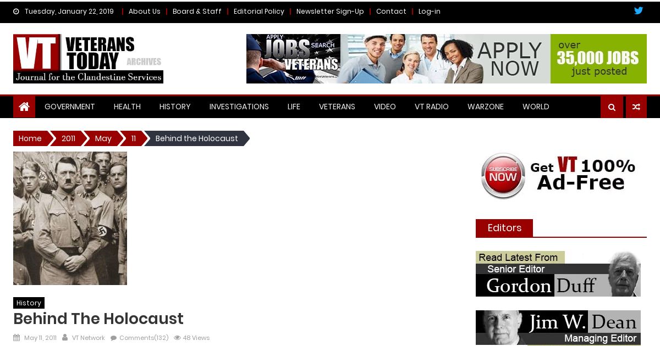Click the Veterans Today logo
Image resolution: width=660 pixels, height=346 pixels.
[x=88, y=59]
